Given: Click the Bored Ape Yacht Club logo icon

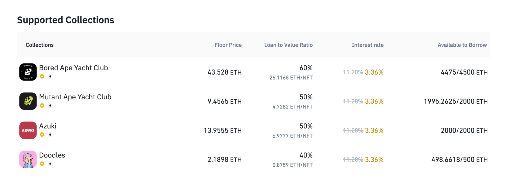Looking at the screenshot, I should (x=28, y=72).
